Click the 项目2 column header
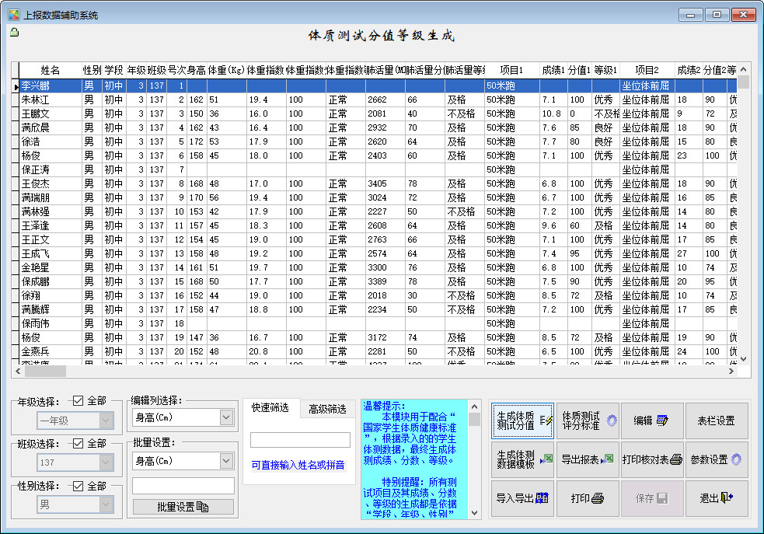The image size is (764, 534). [x=647, y=70]
